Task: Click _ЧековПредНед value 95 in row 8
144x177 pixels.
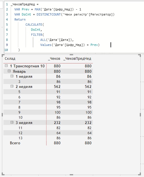Action: (89, 107)
